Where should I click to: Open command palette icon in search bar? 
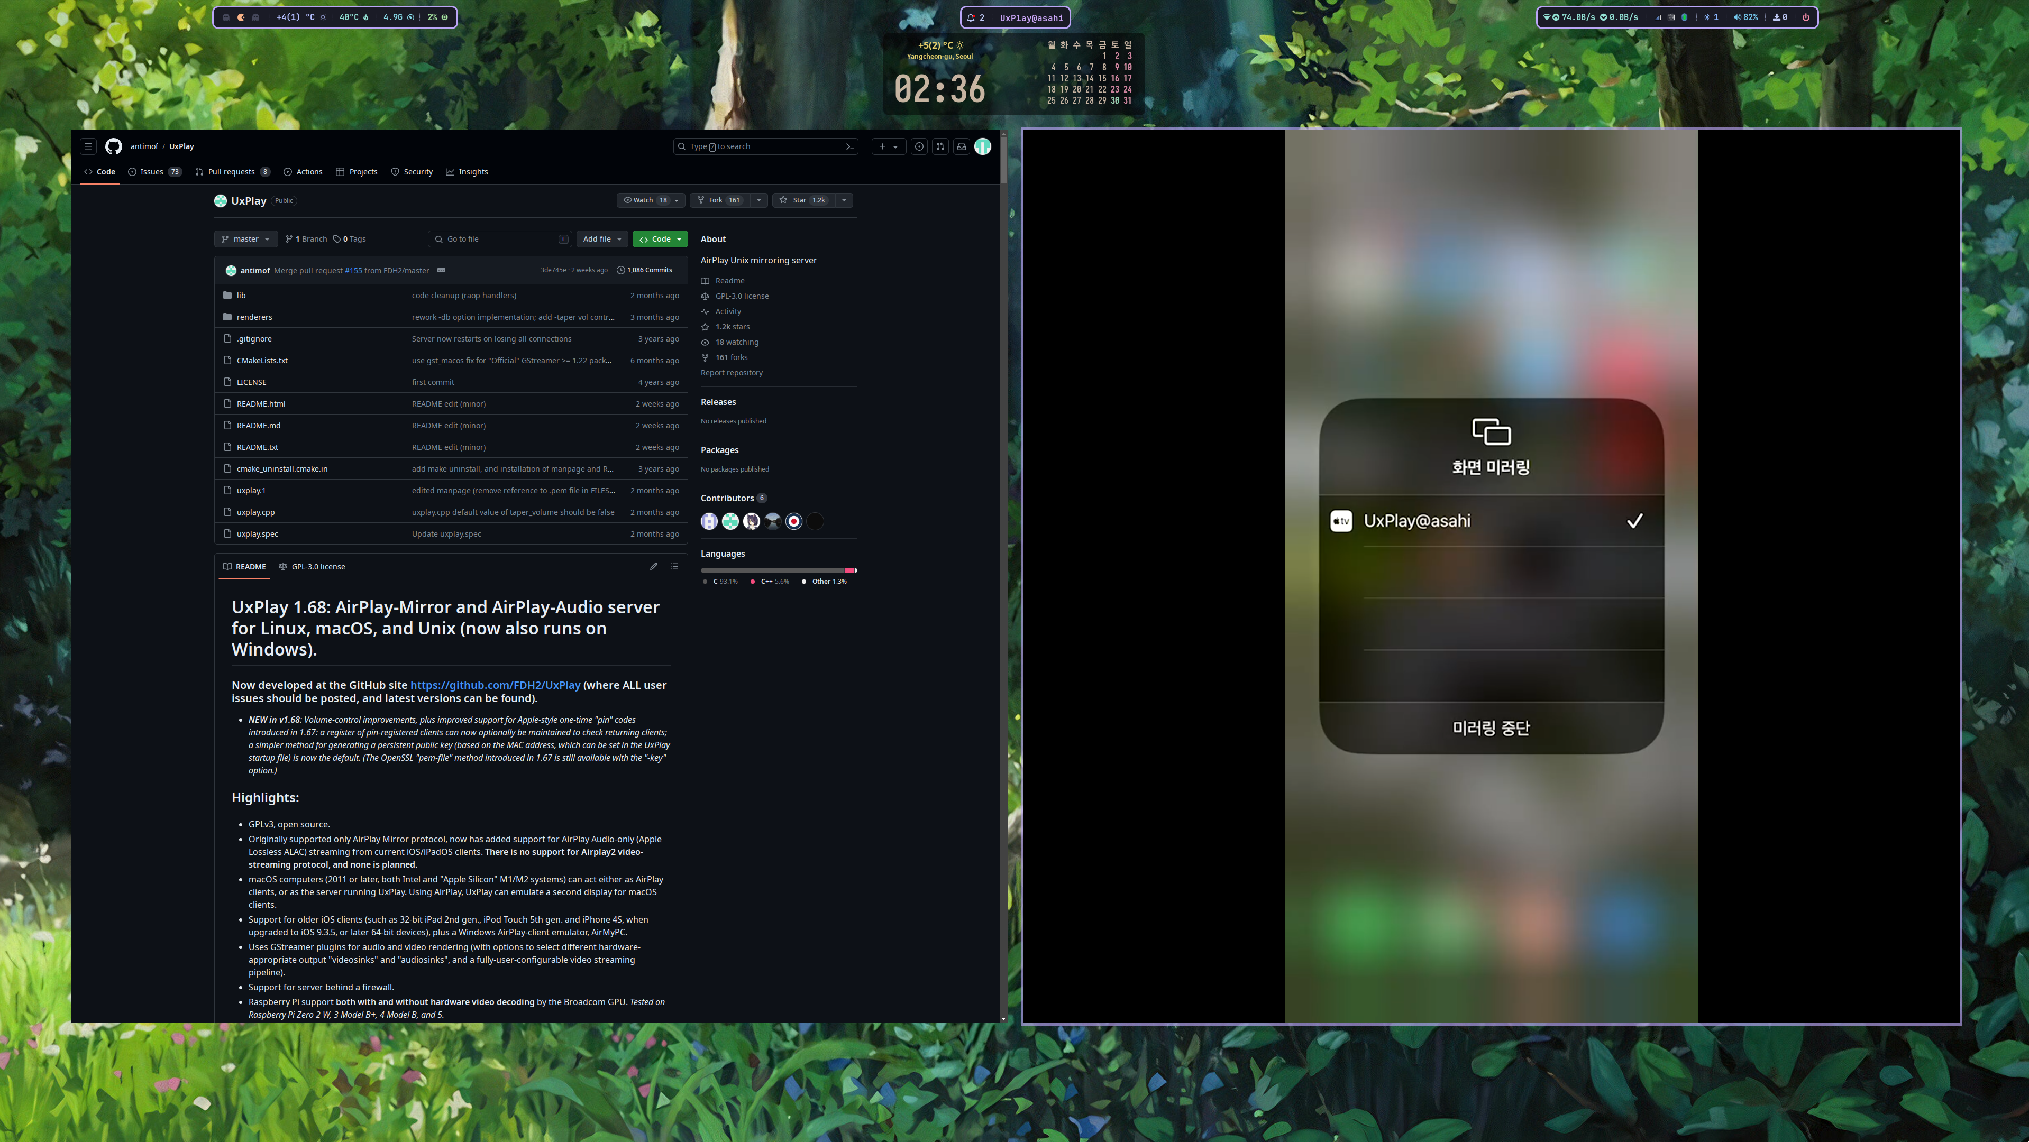pos(849,146)
